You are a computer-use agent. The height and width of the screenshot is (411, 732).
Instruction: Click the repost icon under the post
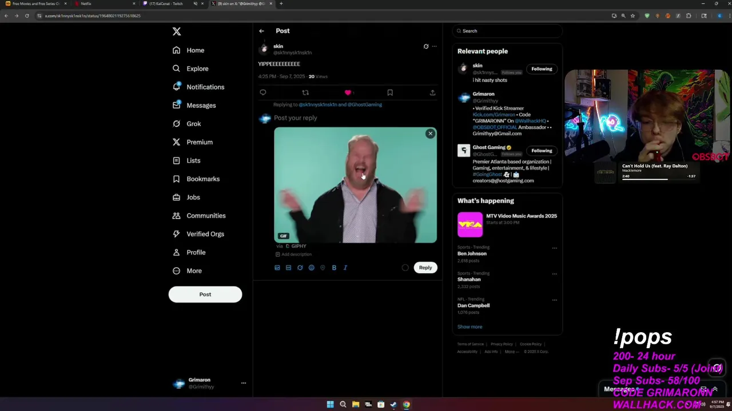[x=305, y=92]
